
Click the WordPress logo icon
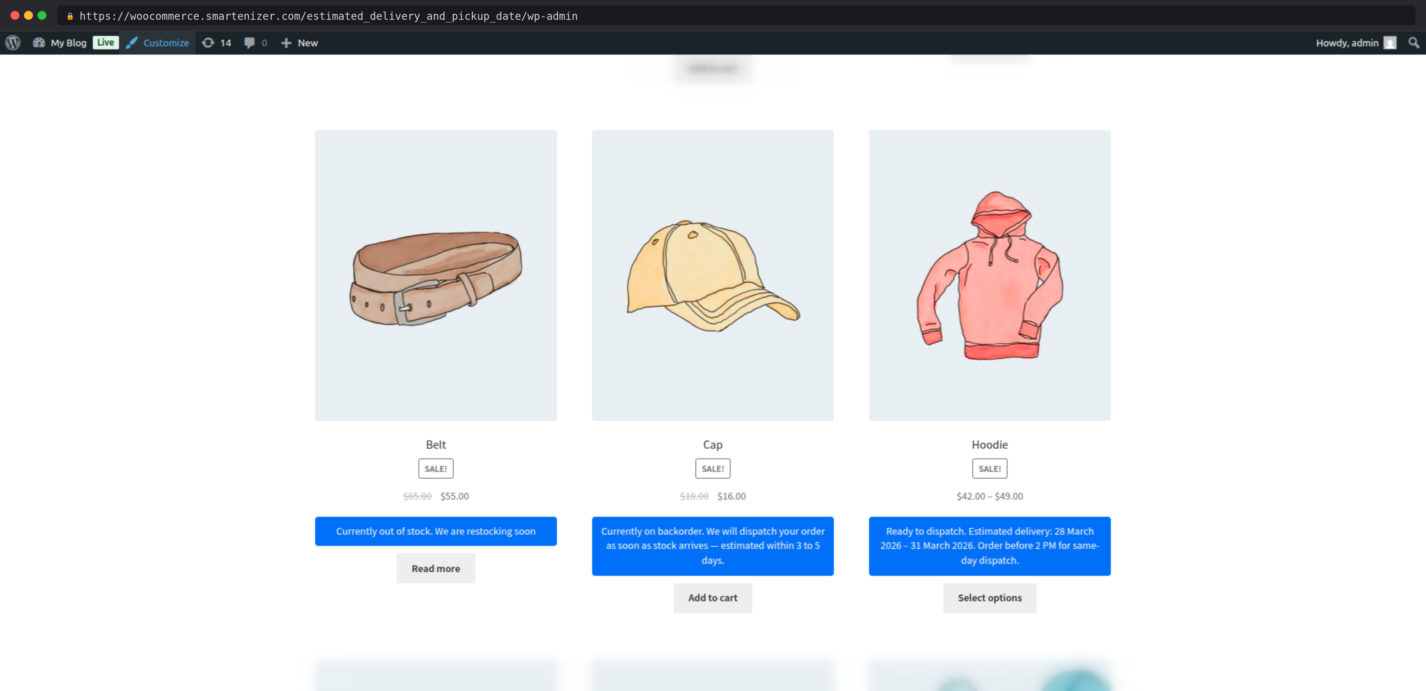[x=13, y=43]
